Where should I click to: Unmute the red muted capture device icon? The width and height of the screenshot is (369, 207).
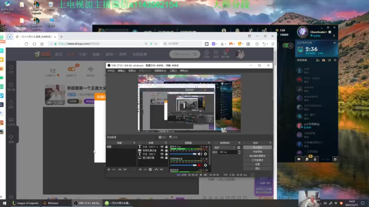click(200, 165)
